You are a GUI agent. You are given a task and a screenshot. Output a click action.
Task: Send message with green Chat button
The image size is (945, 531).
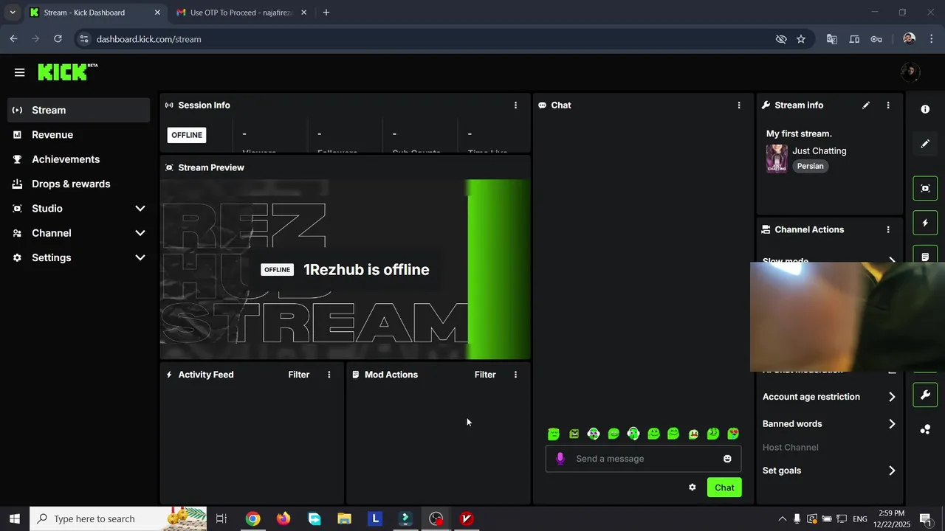(x=724, y=487)
